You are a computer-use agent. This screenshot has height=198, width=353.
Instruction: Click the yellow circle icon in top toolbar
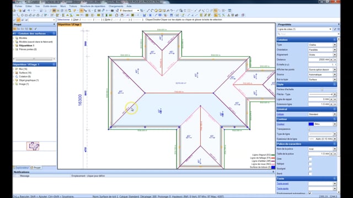[x=156, y=10]
